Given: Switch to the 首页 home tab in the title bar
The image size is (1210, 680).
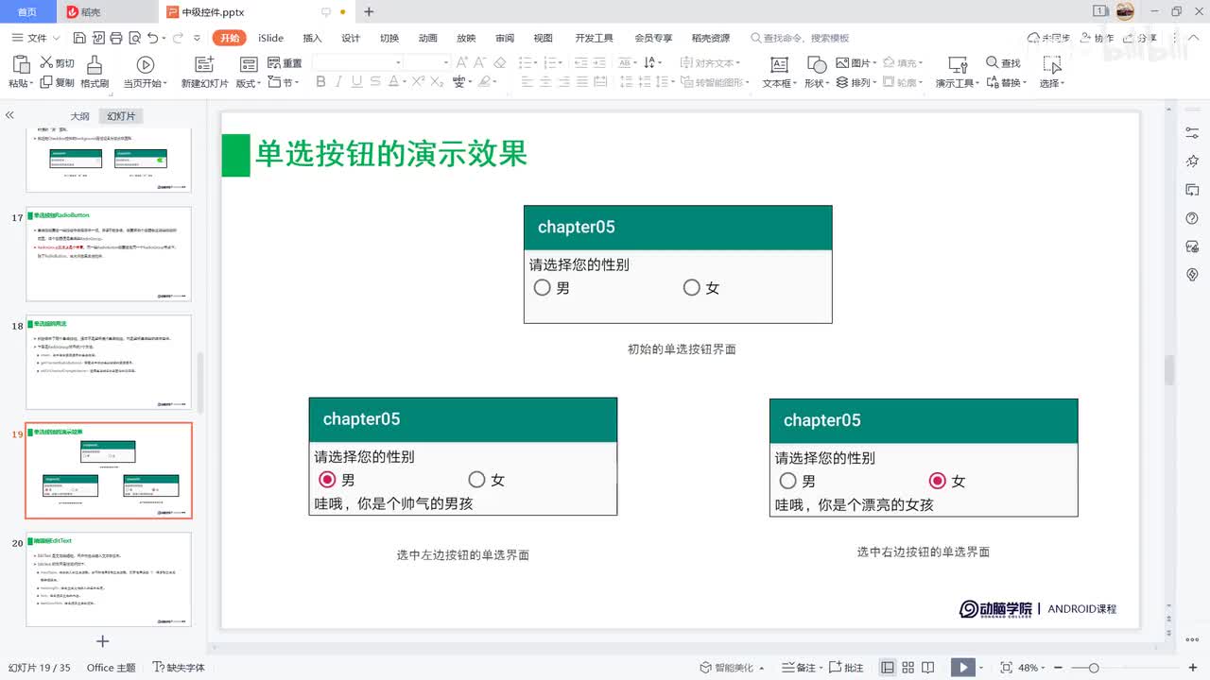Looking at the screenshot, I should click(27, 12).
